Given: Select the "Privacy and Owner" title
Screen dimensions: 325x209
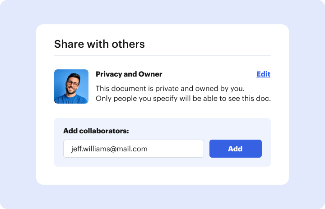Looking at the screenshot, I should (129, 74).
